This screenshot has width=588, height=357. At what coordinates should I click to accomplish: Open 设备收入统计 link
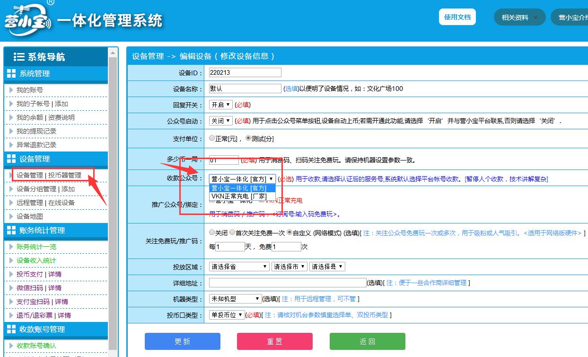[x=36, y=260]
